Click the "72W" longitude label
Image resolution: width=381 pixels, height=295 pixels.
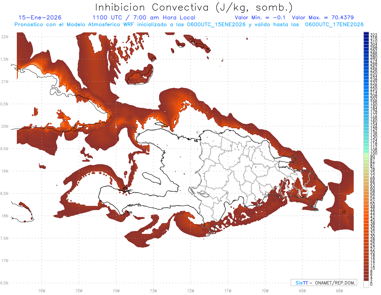[x=190, y=290]
